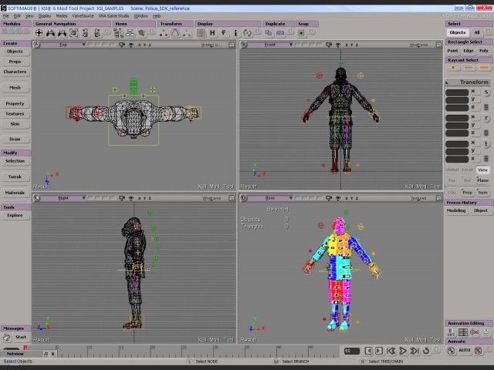Open the Textured display mode dropdown in User viewport
The image size is (494, 370).
click(418, 198)
